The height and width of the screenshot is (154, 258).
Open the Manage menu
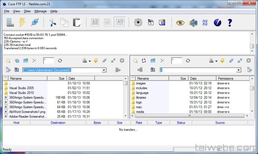40,11
